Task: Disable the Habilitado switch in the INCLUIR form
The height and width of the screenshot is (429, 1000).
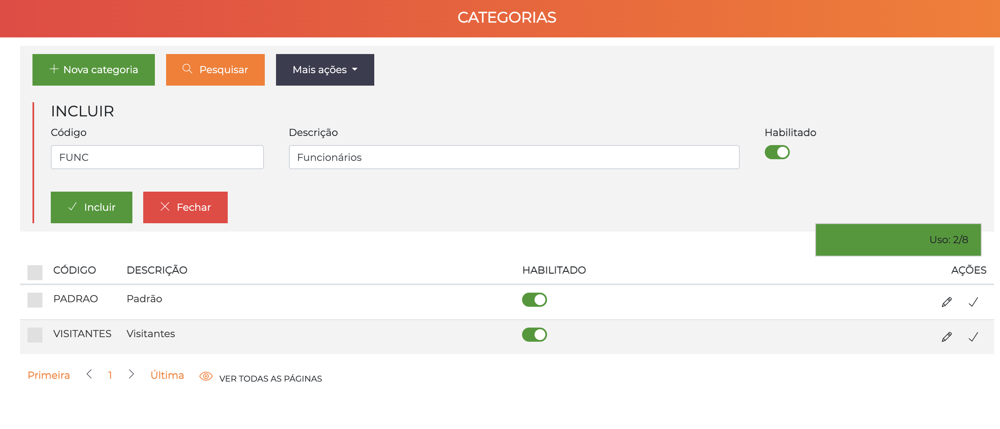Action: coord(777,153)
